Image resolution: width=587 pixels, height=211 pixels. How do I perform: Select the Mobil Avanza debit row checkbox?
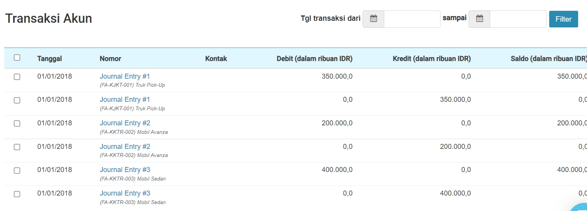[17, 123]
